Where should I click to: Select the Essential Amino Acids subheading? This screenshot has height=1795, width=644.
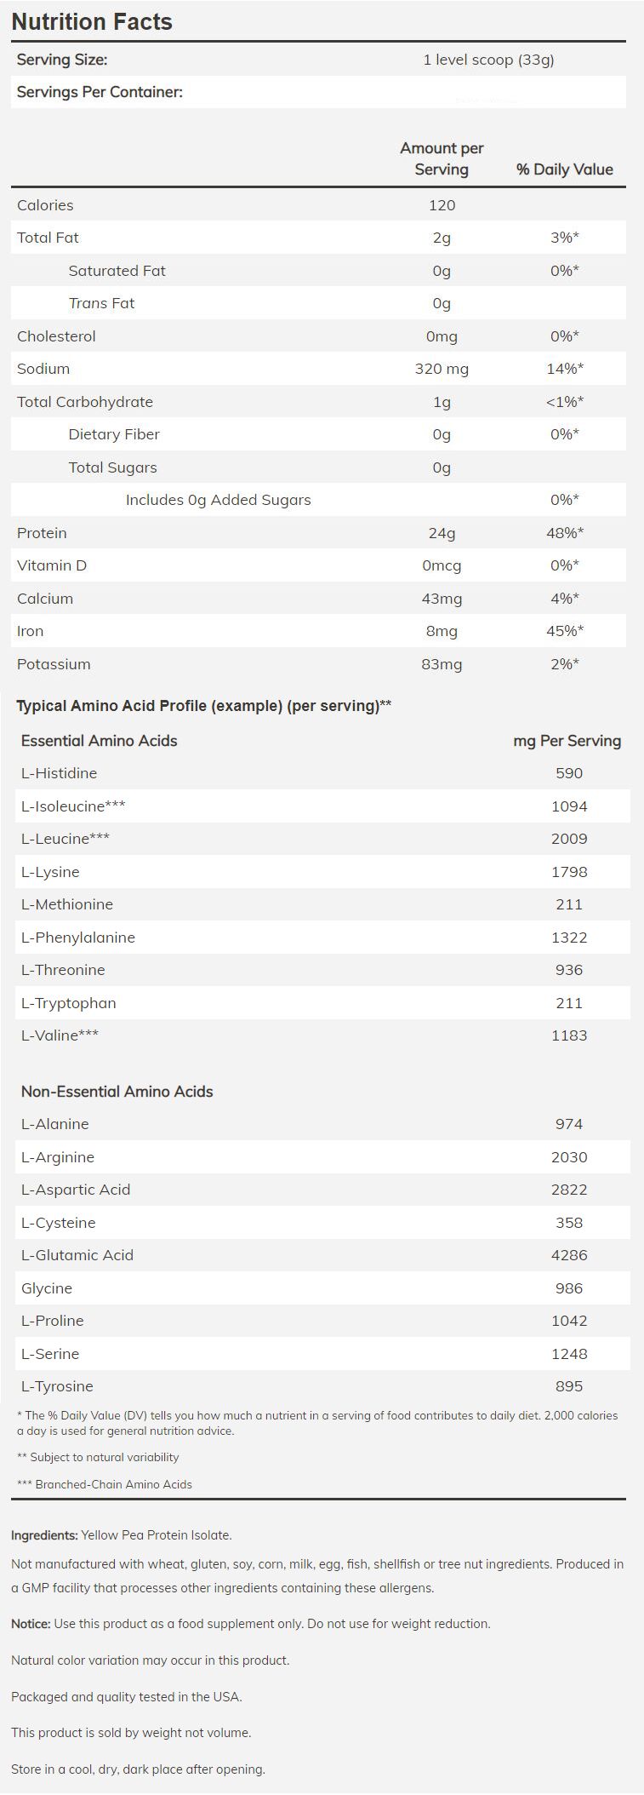pos(99,741)
